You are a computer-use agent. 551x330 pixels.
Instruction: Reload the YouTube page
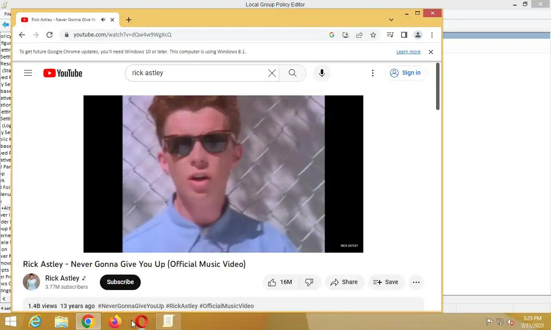point(50,35)
